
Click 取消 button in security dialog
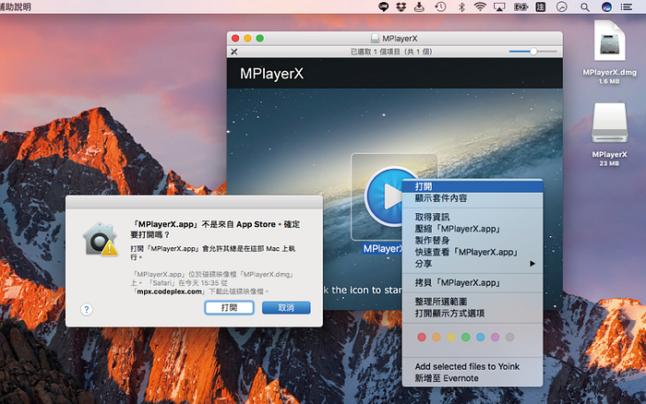point(286,308)
